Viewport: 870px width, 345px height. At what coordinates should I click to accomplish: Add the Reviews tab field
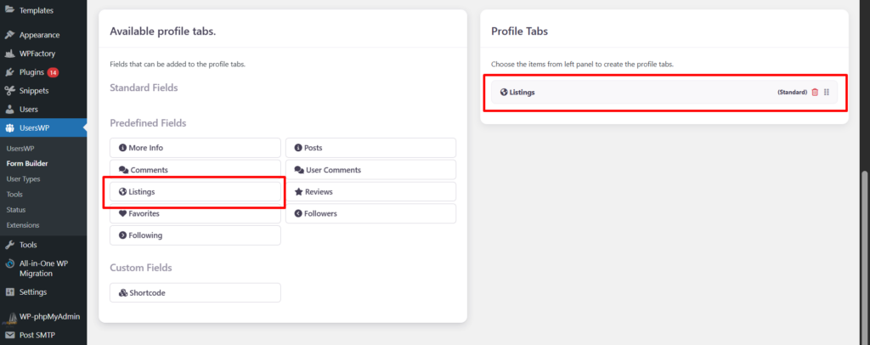coord(370,191)
